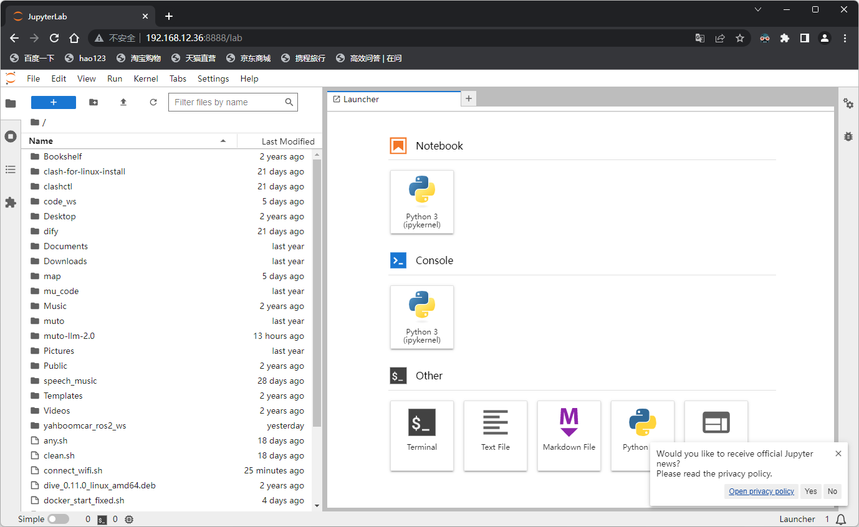Open the Settings menu
Image resolution: width=859 pixels, height=527 pixels.
coord(213,78)
